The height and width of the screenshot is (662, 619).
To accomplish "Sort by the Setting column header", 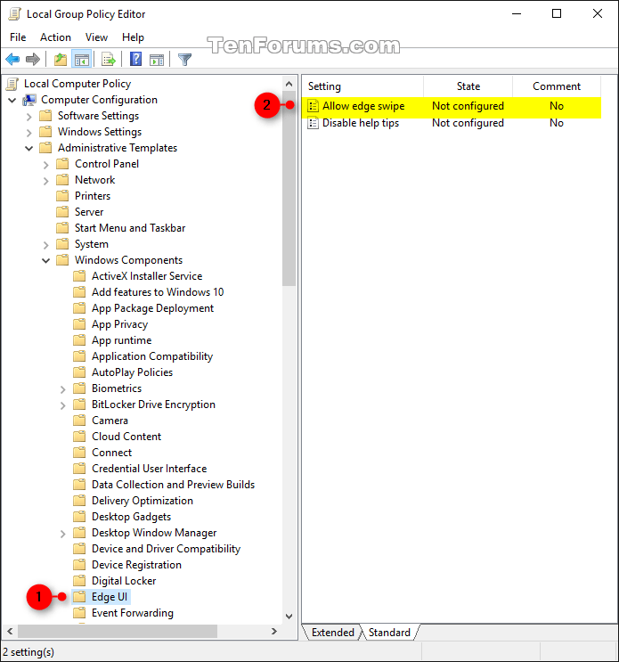I will (363, 86).
